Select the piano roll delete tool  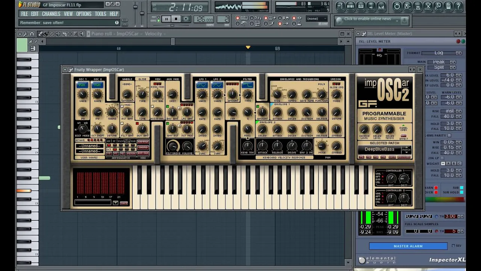pos(52,34)
